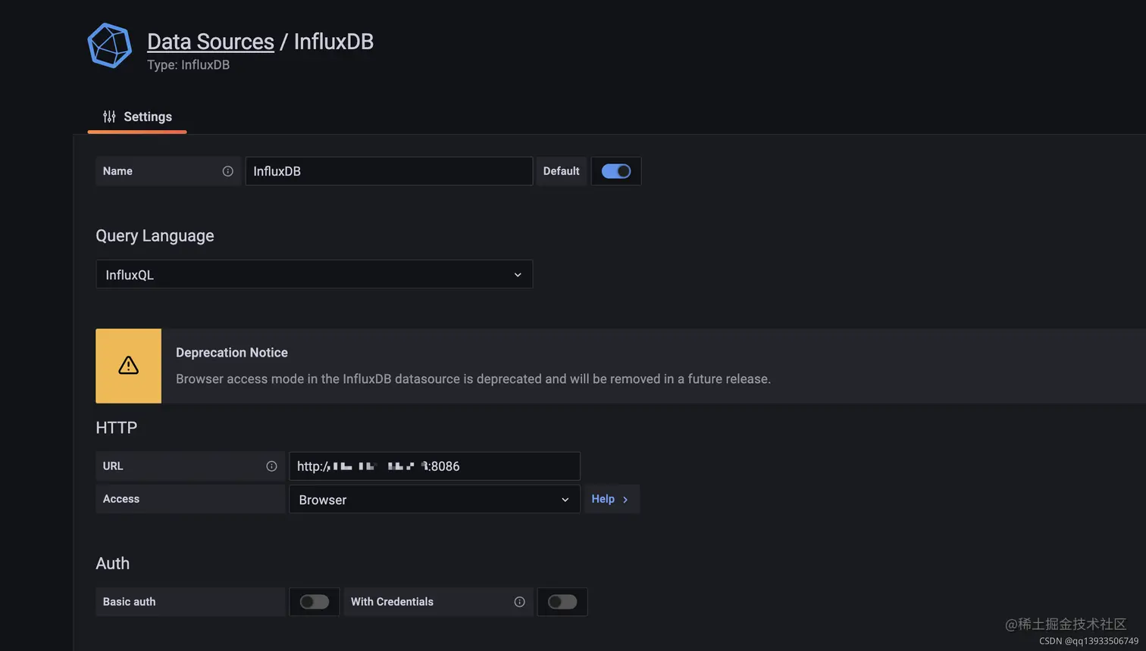Click the Default label next to Name
The width and height of the screenshot is (1146, 651).
(561, 171)
